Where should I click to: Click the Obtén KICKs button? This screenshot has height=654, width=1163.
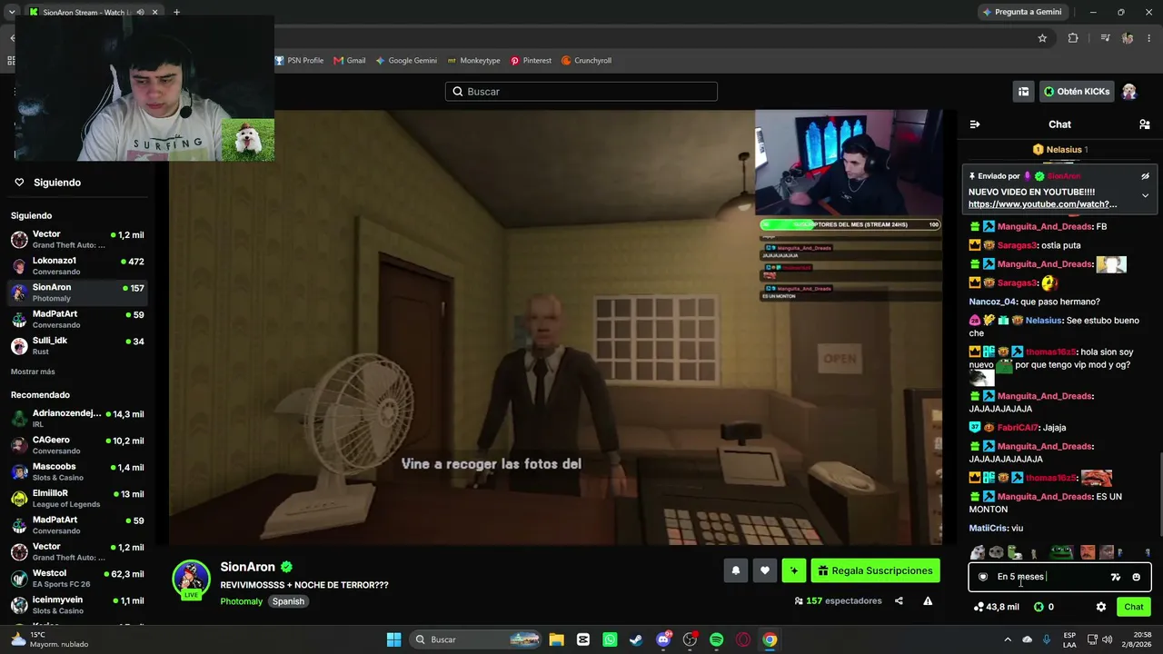pyautogui.click(x=1077, y=92)
